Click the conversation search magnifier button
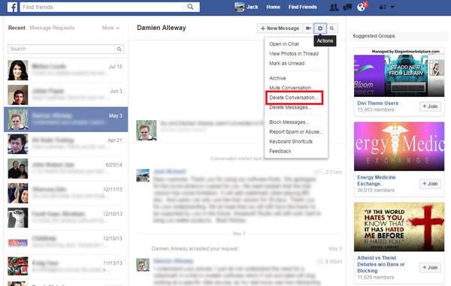Image resolution: width=451 pixels, height=286 pixels. [x=119, y=49]
